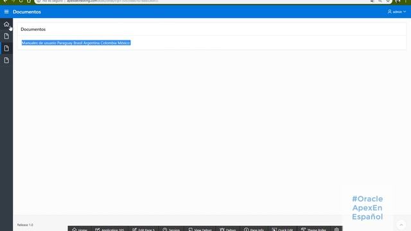The image size is (411, 231).
Task: Toggle Debug in developer toolbar
Action: point(228,229)
